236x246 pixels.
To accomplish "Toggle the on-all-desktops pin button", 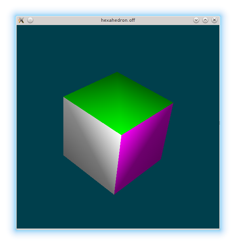I will coord(30,20).
